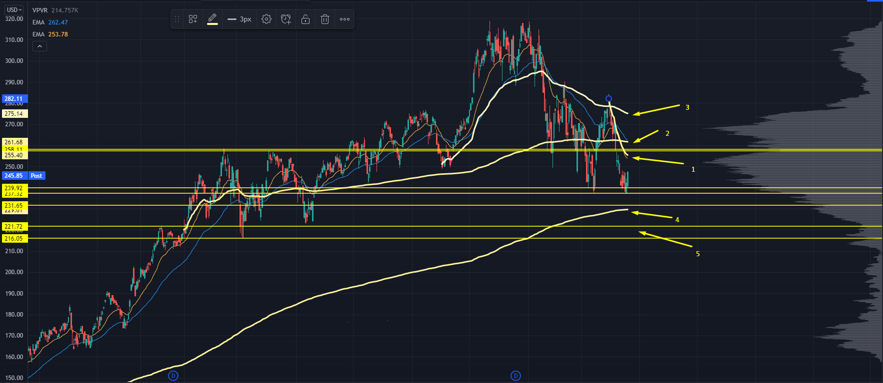The height and width of the screenshot is (383, 883).
Task: Click the 221.72 yellow price label
Action: pyautogui.click(x=14, y=227)
